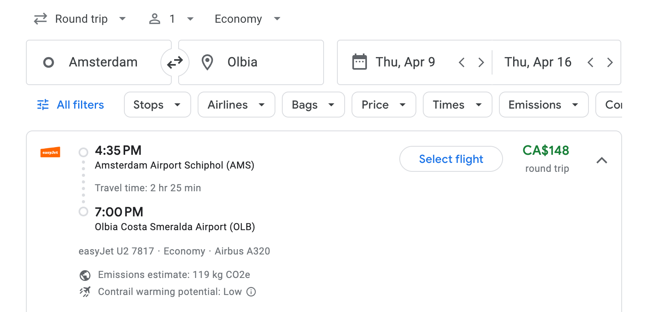648x312 pixels.
Task: Open the Bags filter dropdown
Action: pyautogui.click(x=313, y=105)
